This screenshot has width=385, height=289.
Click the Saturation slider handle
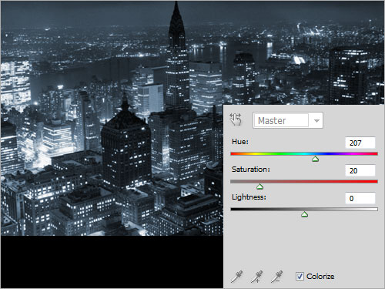pyautogui.click(x=260, y=187)
